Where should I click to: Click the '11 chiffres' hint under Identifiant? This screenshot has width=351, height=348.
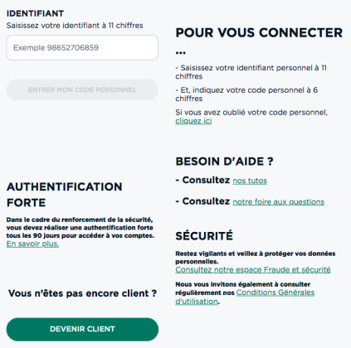pos(75,26)
